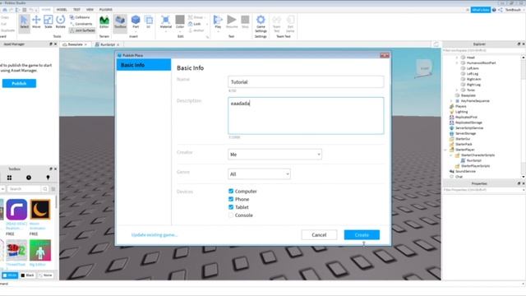Choose the None background option
This screenshot has width=526, height=296.
(x=45, y=275)
